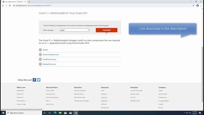
Task: Open the Chrome profile avatar menu
Action: pos(198,6)
